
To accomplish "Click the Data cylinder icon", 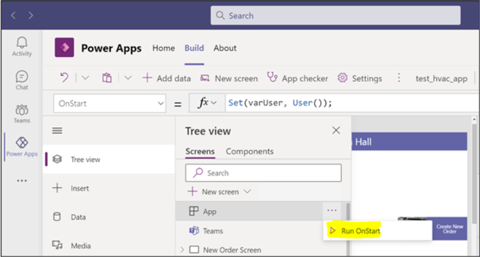I will tap(57, 216).
